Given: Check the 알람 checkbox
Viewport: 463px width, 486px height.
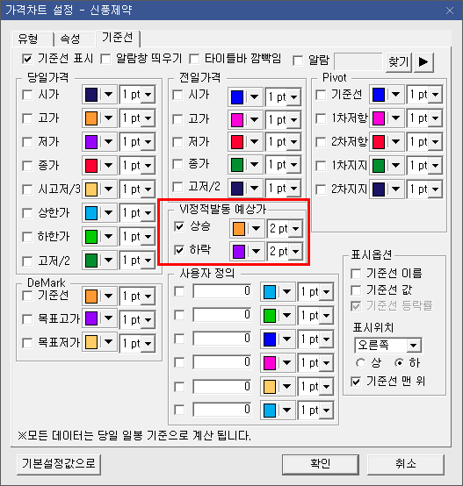Looking at the screenshot, I should pos(298,61).
